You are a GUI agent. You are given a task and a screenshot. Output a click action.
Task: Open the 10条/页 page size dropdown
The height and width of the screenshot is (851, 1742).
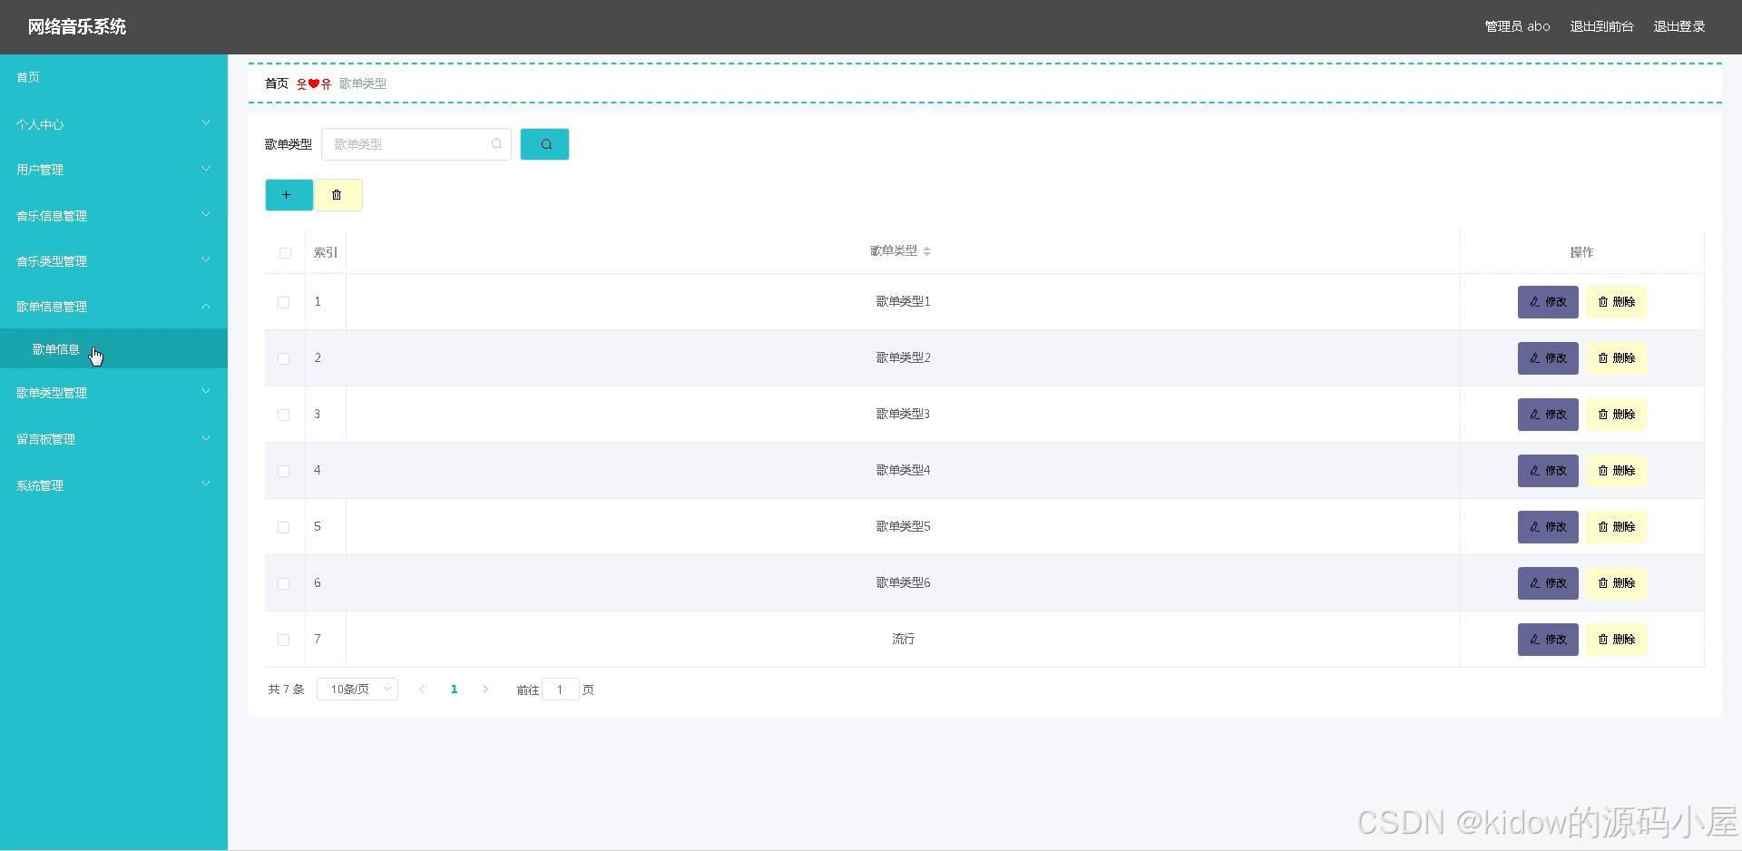357,690
